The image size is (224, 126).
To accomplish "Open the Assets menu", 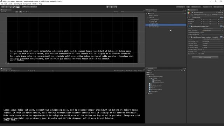I will [10, 4].
